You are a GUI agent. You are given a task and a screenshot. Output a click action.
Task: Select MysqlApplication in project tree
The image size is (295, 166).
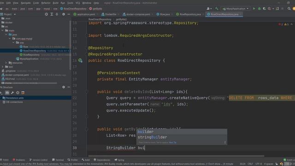pyautogui.click(x=29, y=59)
